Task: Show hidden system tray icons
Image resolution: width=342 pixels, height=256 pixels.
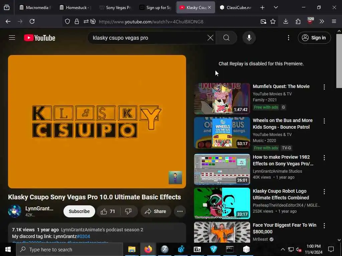Action: pyautogui.click(x=283, y=249)
